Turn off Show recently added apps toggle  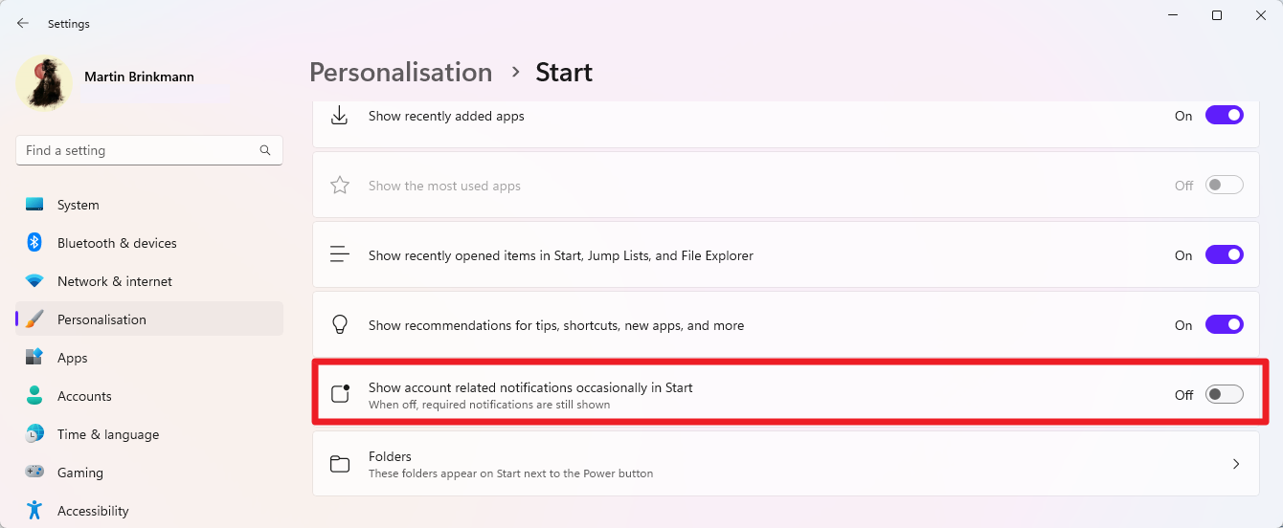tap(1224, 116)
